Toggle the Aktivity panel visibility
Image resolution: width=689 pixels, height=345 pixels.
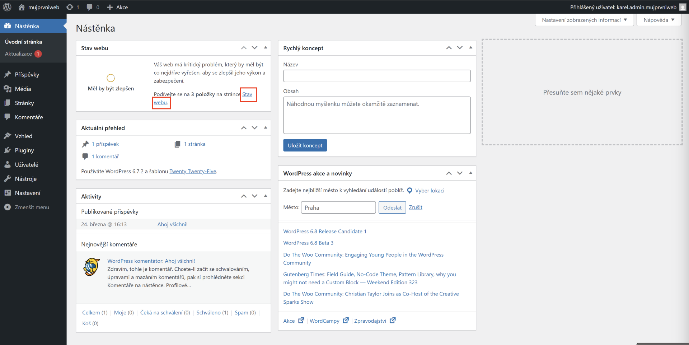tap(266, 196)
